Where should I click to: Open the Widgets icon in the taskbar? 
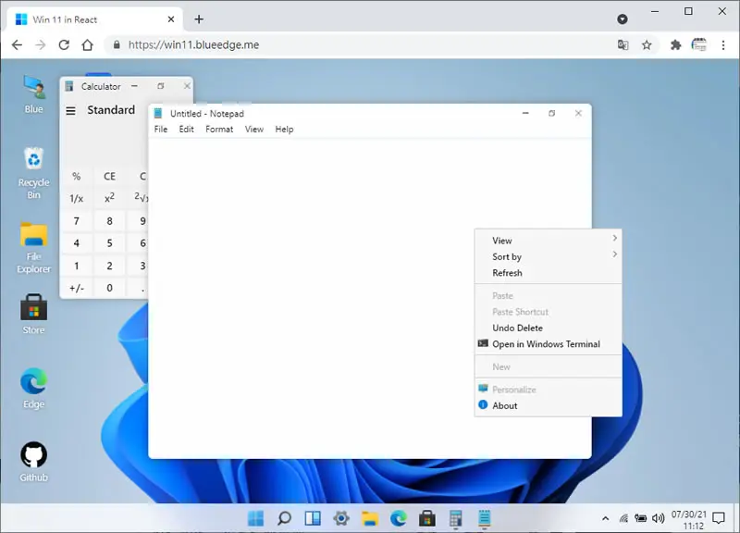[313, 518]
